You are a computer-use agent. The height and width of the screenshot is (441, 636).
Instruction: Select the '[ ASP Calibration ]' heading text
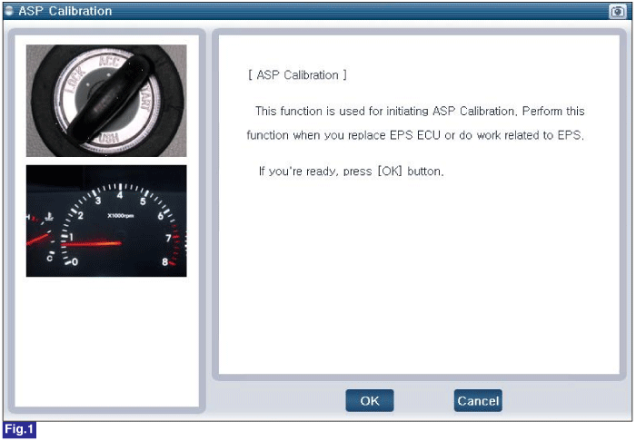[297, 75]
